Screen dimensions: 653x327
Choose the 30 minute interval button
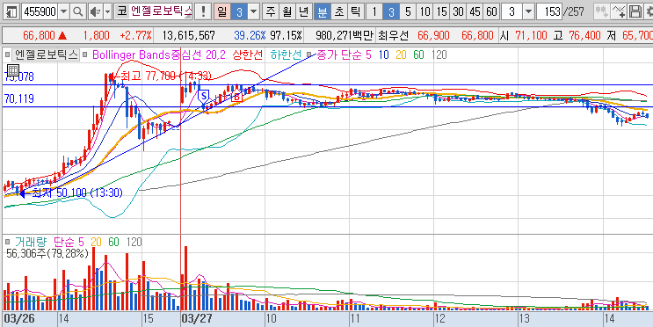point(458,11)
